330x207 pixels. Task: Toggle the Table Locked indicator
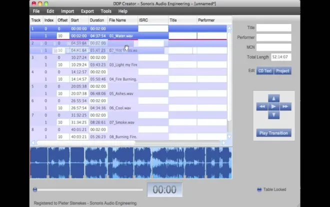[x=259, y=190]
